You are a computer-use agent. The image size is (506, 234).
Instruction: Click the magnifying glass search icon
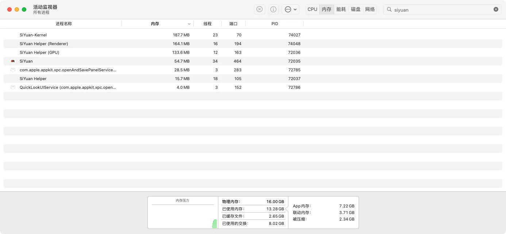pyautogui.click(x=389, y=10)
